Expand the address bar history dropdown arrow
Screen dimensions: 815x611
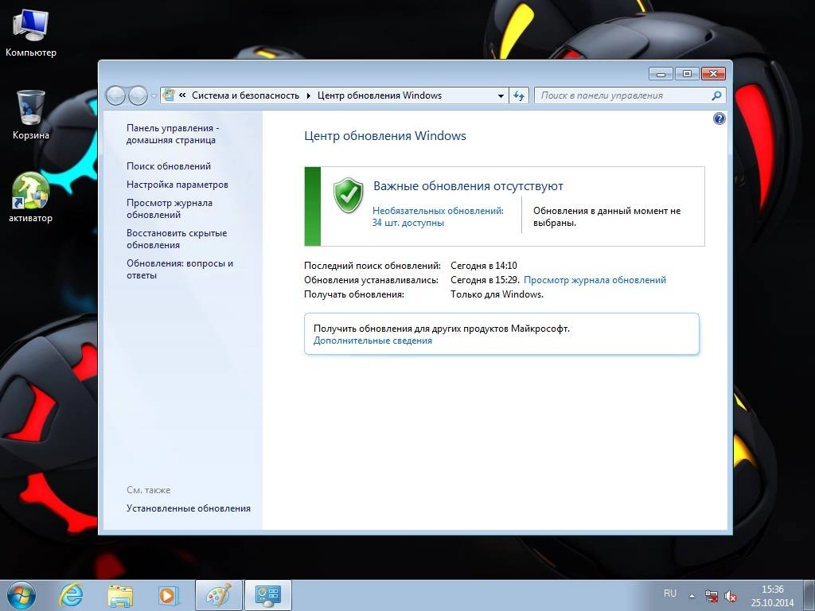501,95
